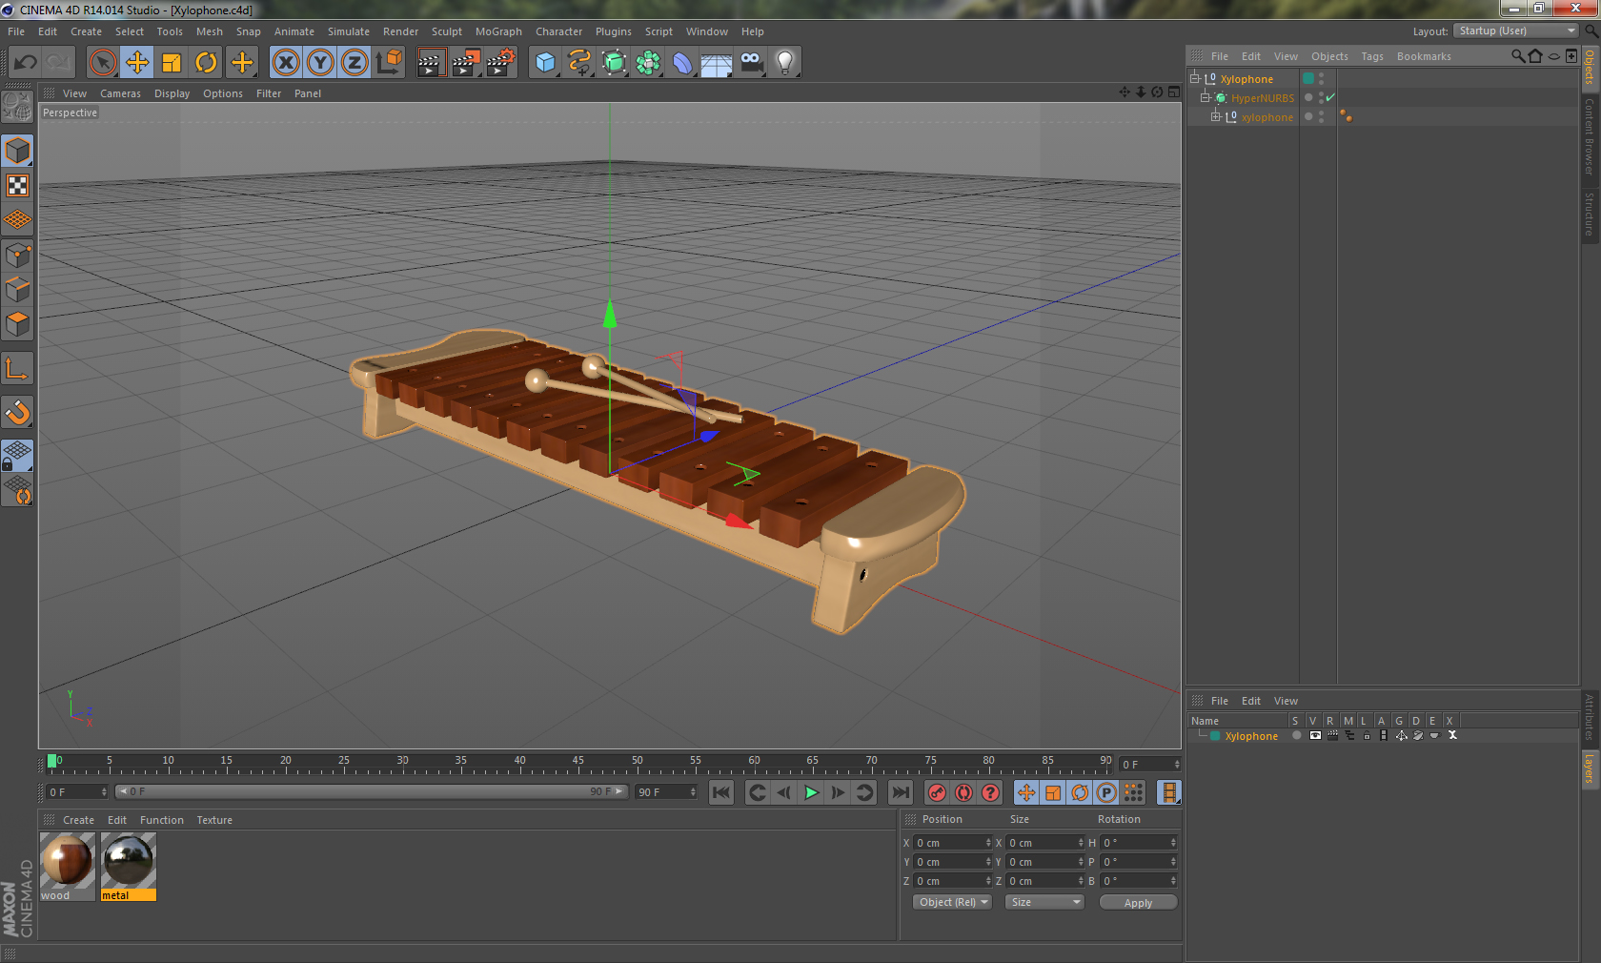Viewport: 1601px width, 963px height.
Task: Open the Size mode dropdown
Action: [1045, 902]
